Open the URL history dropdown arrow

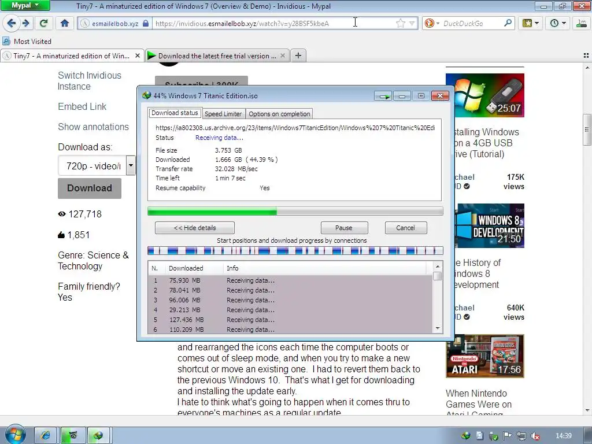click(x=412, y=23)
